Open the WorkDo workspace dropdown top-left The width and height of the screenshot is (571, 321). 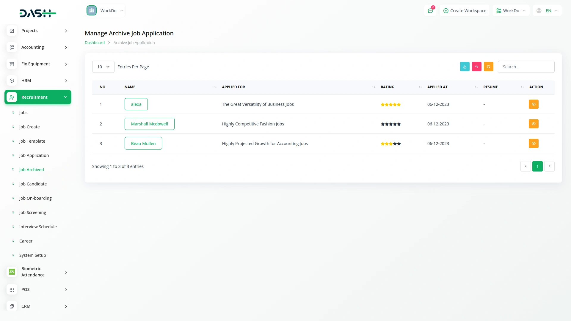tap(105, 11)
